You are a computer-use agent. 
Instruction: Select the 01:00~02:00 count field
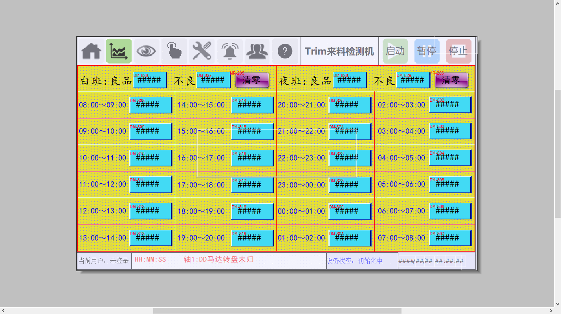[x=350, y=238]
